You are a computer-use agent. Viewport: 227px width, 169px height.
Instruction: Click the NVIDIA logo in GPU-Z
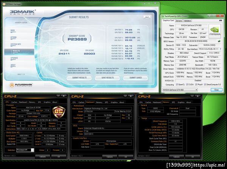tap(215, 31)
